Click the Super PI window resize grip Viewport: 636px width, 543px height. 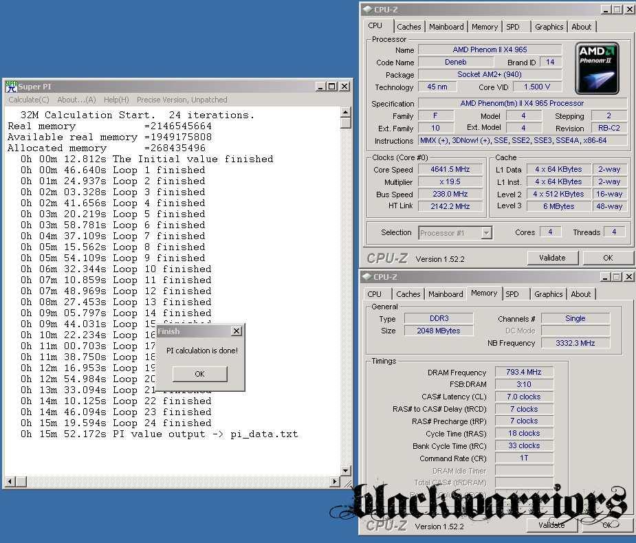(x=348, y=483)
